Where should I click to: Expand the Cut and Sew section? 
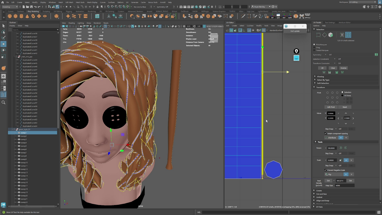(321, 194)
